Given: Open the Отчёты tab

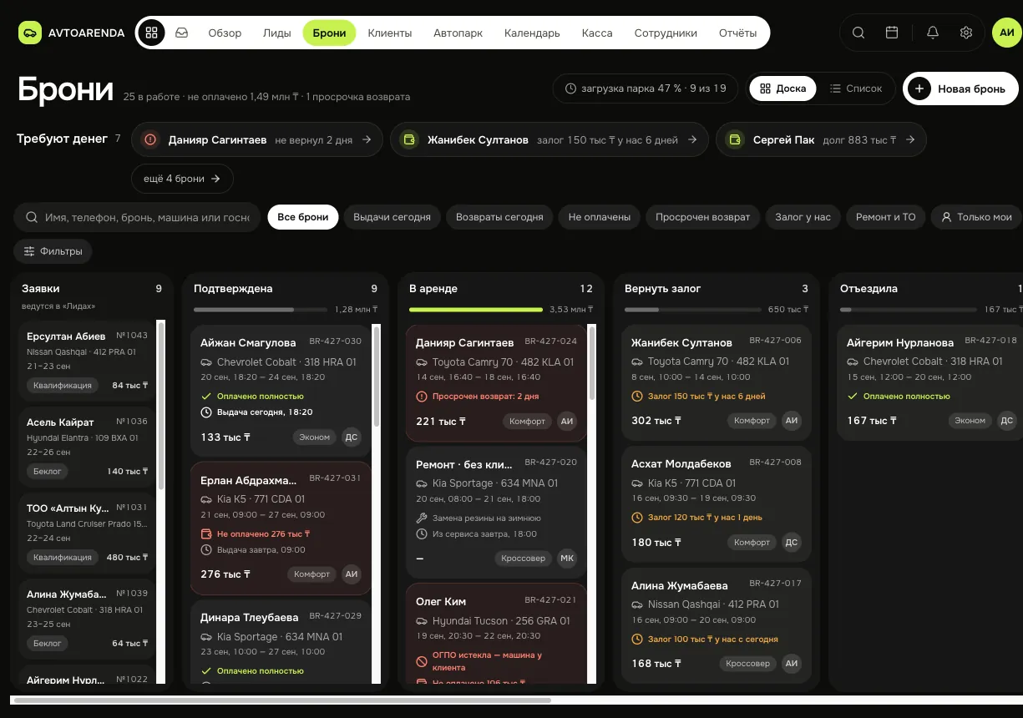Looking at the screenshot, I should 737,33.
